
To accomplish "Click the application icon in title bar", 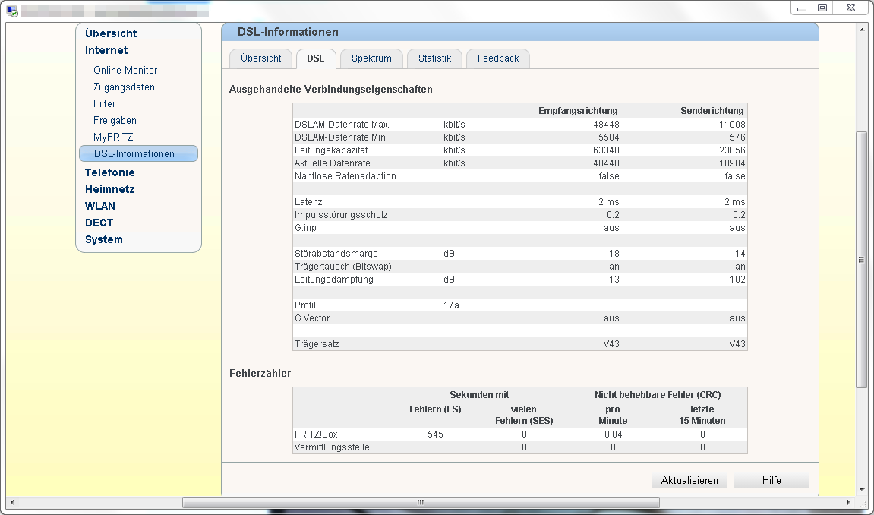I will [12, 11].
